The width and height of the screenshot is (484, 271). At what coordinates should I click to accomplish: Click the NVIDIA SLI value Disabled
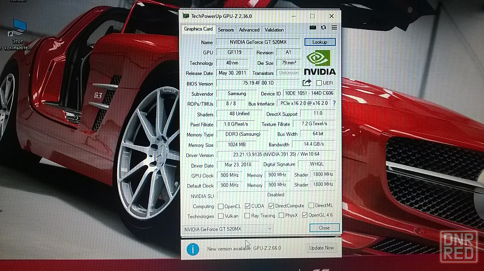276,195
